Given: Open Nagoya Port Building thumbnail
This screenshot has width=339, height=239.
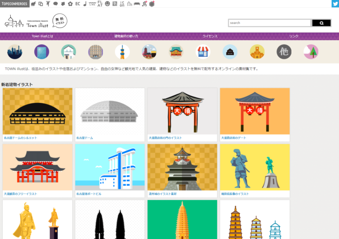Looking at the screenshot, I should point(110,167).
